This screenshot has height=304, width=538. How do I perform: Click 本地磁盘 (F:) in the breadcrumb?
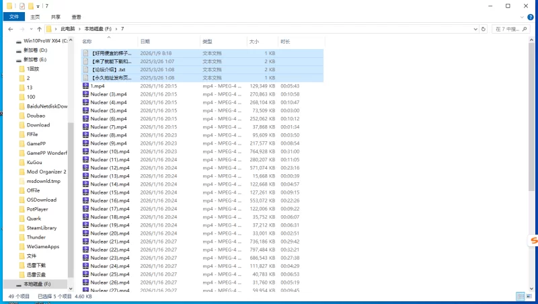pos(98,29)
